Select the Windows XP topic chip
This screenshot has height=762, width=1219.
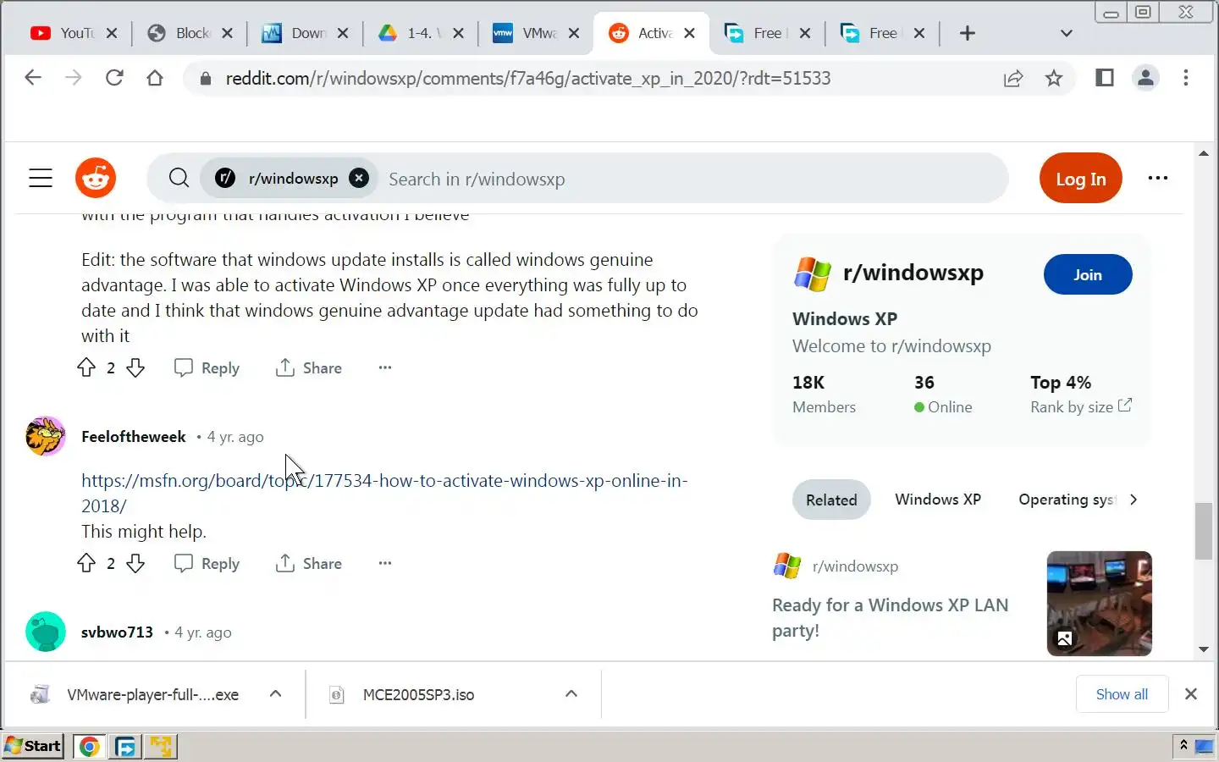[938, 500]
